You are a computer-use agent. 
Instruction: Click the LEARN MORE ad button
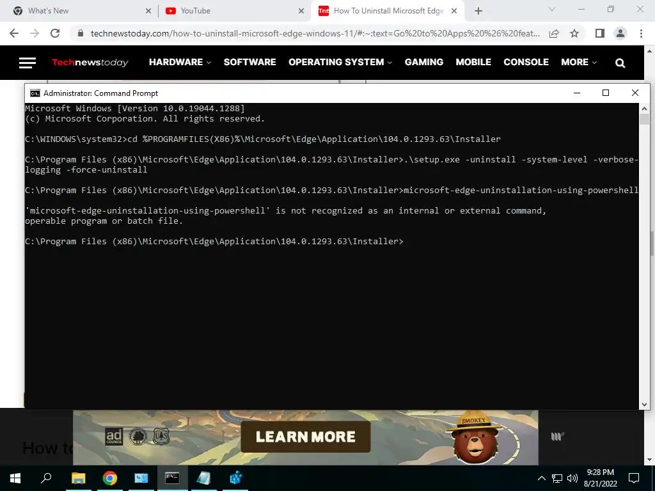306,437
